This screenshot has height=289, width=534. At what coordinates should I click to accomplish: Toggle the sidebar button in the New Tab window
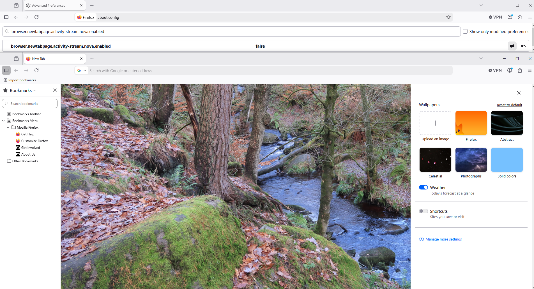[x=6, y=70]
